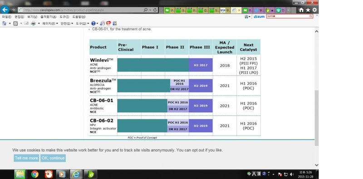
Task: Open the 파일(F) menu
Action: pos(6,17)
